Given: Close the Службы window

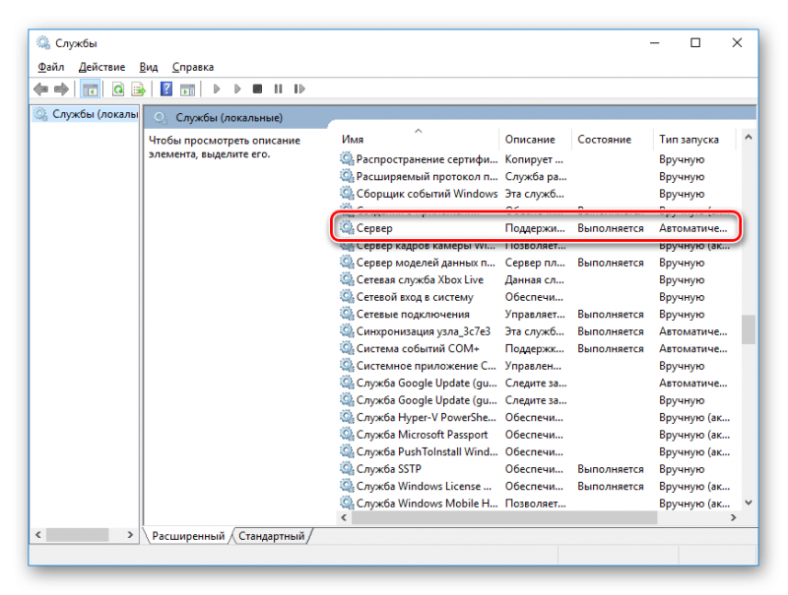Looking at the screenshot, I should pyautogui.click(x=737, y=43).
